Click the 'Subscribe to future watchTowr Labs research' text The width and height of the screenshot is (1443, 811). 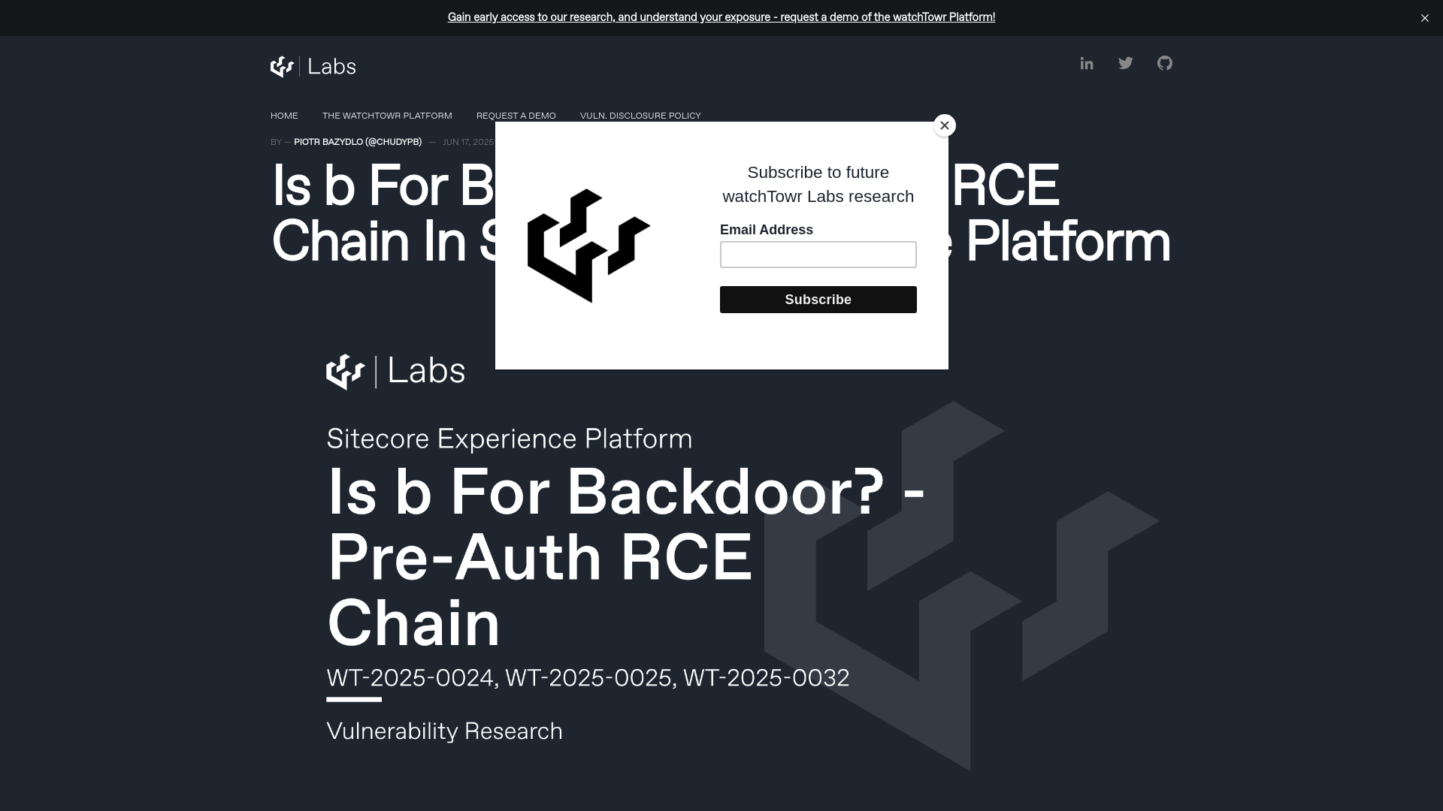coord(818,185)
